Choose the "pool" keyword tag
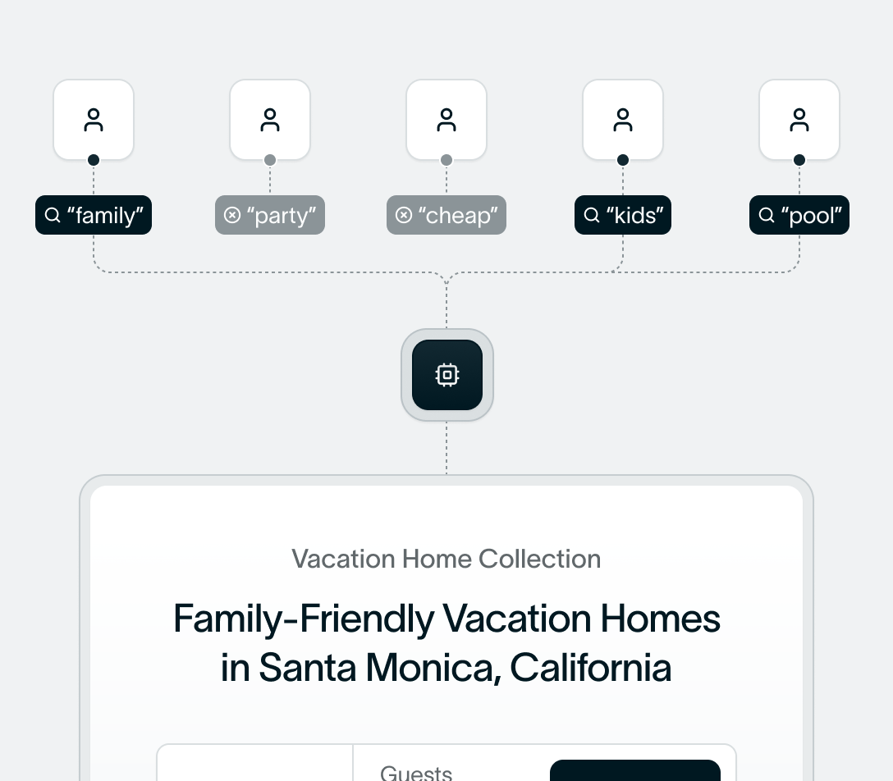893x781 pixels. point(799,215)
